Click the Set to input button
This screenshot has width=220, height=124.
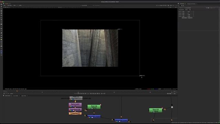184,18
